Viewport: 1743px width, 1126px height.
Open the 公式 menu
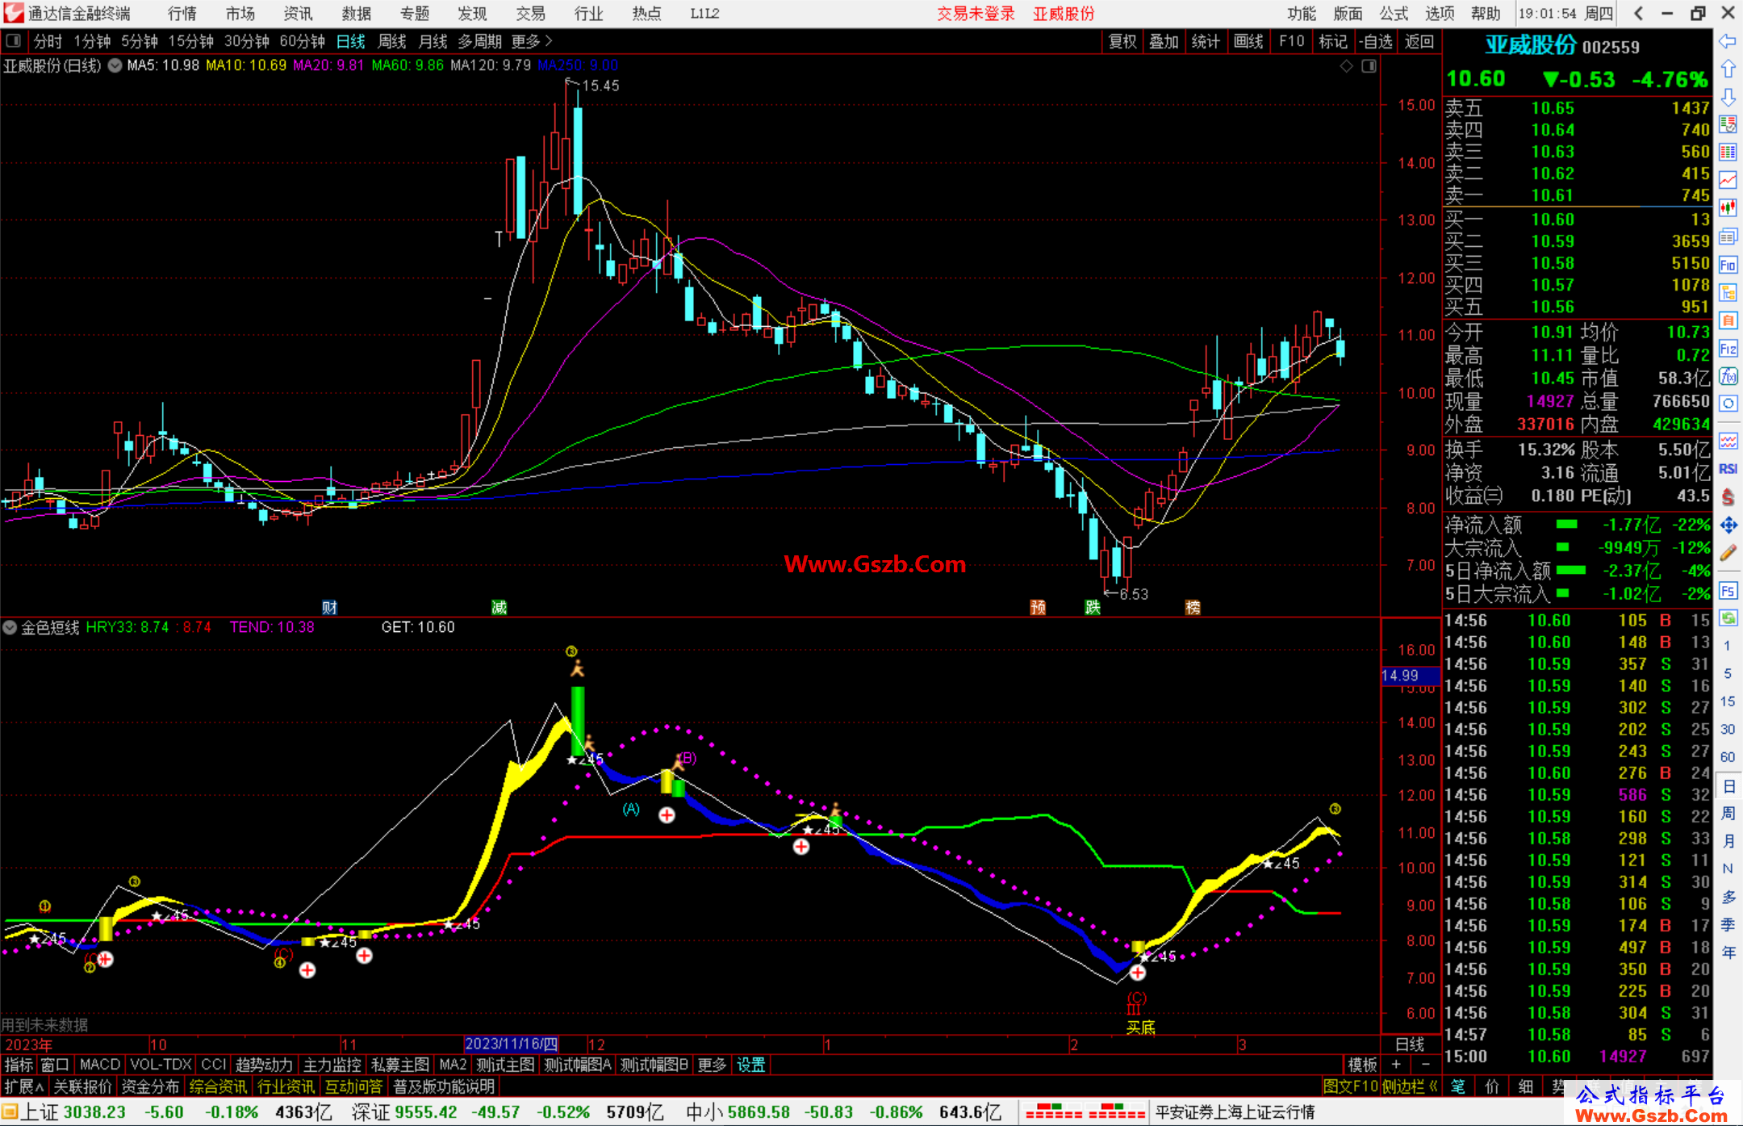1394,13
